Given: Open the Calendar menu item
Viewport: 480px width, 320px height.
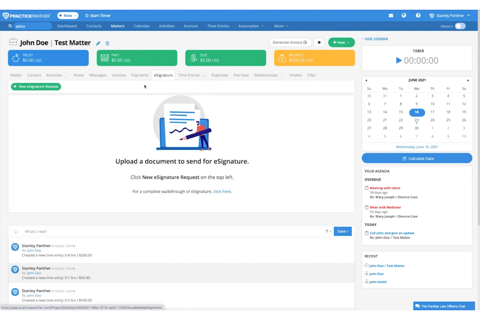Looking at the screenshot, I should tap(141, 26).
